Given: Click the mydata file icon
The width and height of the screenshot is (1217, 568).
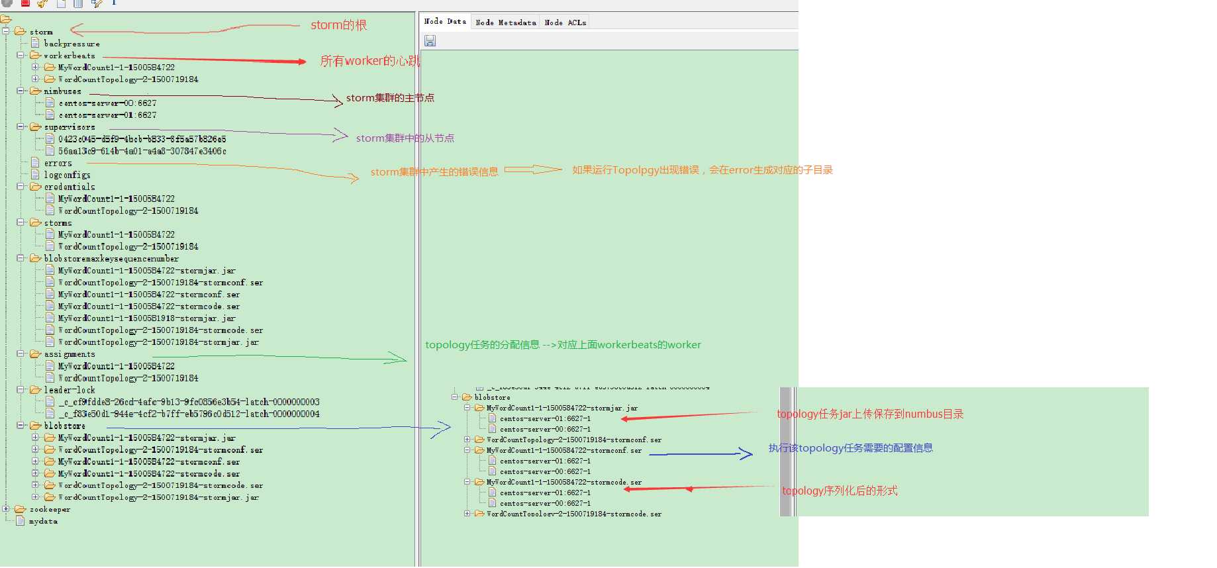Looking at the screenshot, I should coord(21,521).
